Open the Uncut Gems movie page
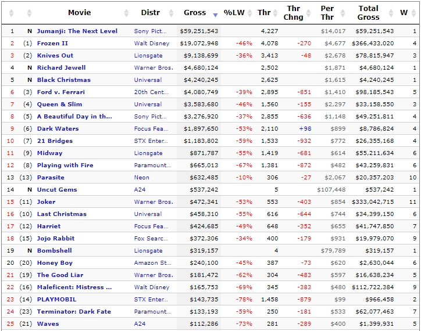 [57, 190]
